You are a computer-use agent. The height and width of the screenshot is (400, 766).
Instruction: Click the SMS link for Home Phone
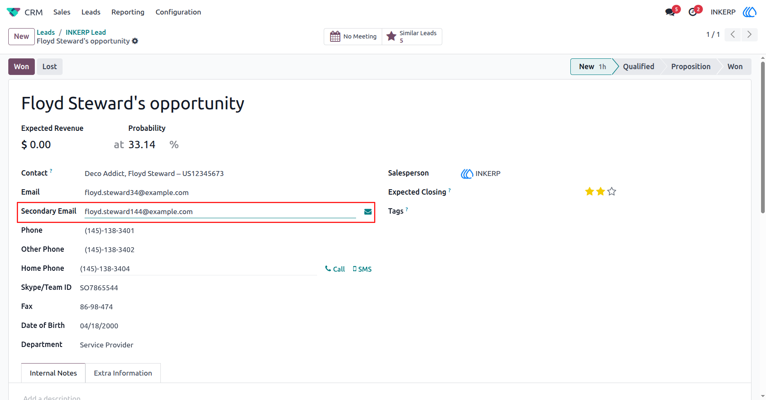click(x=362, y=269)
